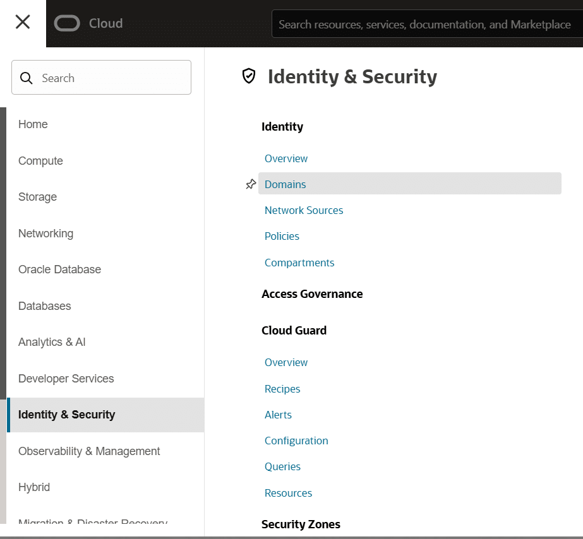Pin the Domains menu item
This screenshot has width=583, height=539.
pyautogui.click(x=251, y=184)
